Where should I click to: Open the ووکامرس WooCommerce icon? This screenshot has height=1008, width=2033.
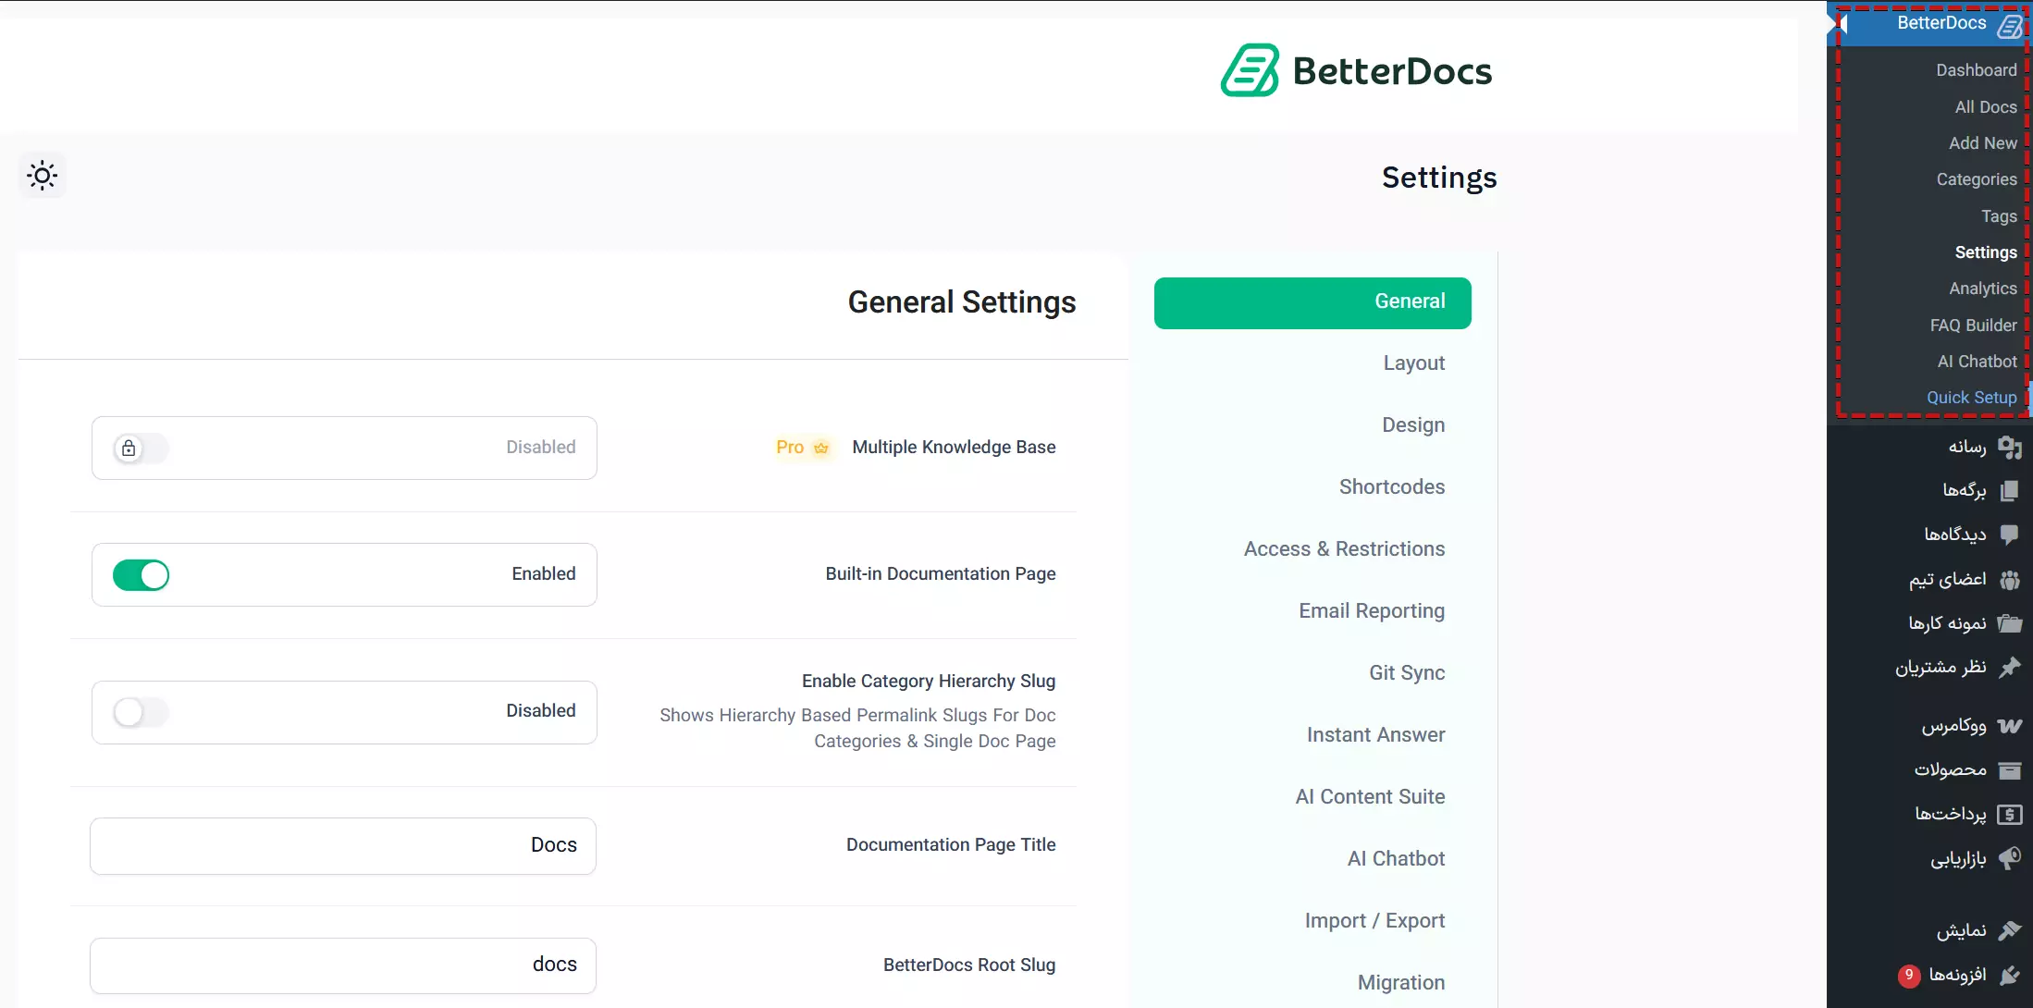tap(2009, 726)
